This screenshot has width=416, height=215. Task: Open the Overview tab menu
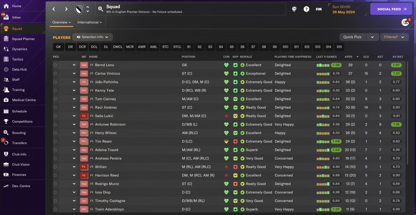coord(61,22)
